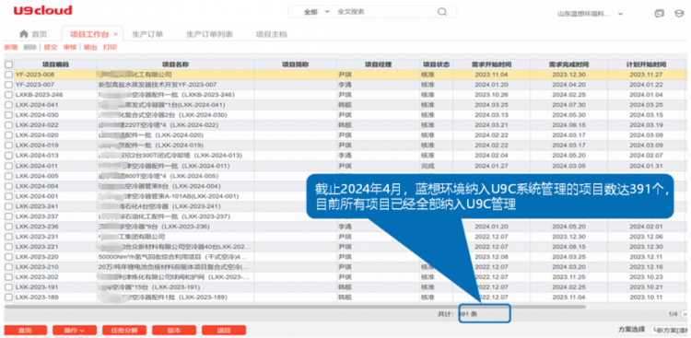Click project code LXK-2023-237
The image size is (691, 338).
coord(37,216)
